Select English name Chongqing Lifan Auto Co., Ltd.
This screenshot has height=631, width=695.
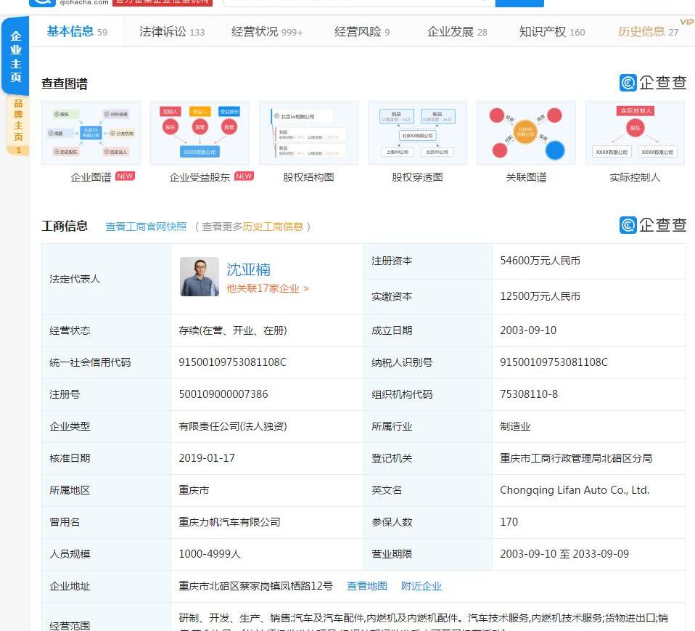tap(575, 490)
